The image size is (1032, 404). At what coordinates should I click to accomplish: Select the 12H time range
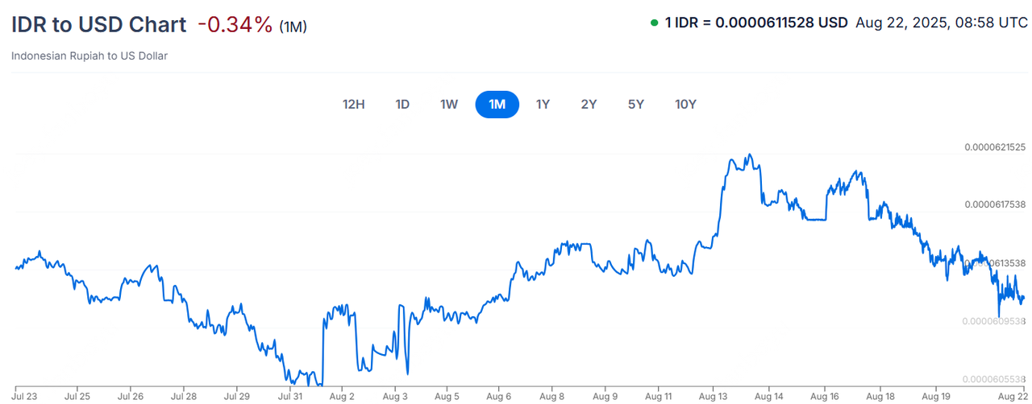[x=353, y=104]
